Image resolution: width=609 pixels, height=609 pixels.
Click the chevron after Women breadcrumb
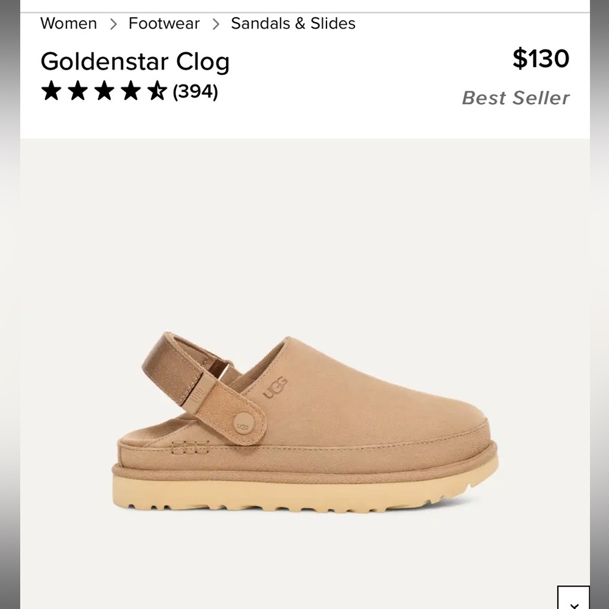tap(112, 23)
